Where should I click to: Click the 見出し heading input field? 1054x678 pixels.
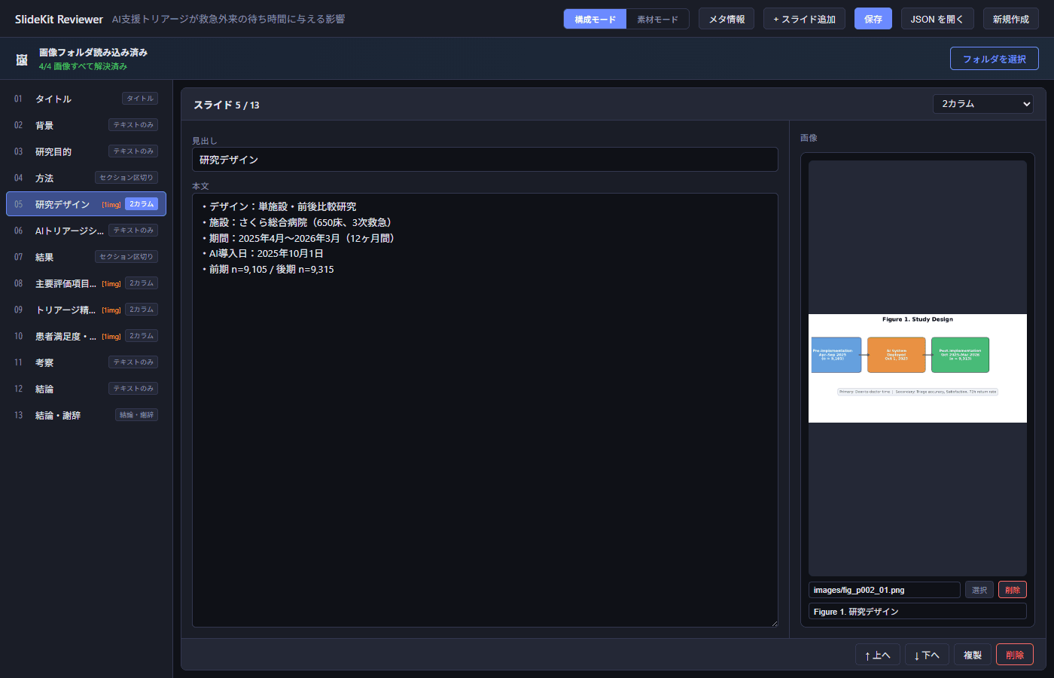point(486,159)
